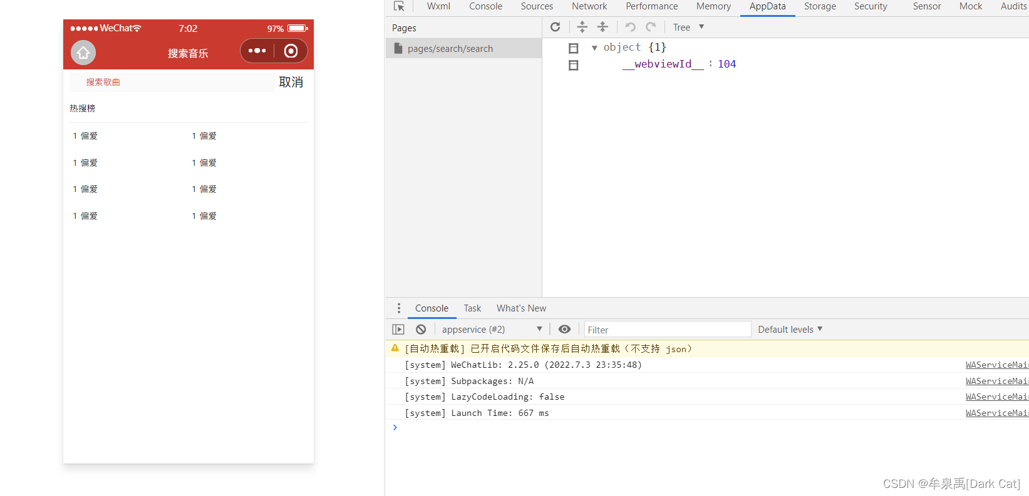
Task: Click the console Filter input
Action: (667, 330)
